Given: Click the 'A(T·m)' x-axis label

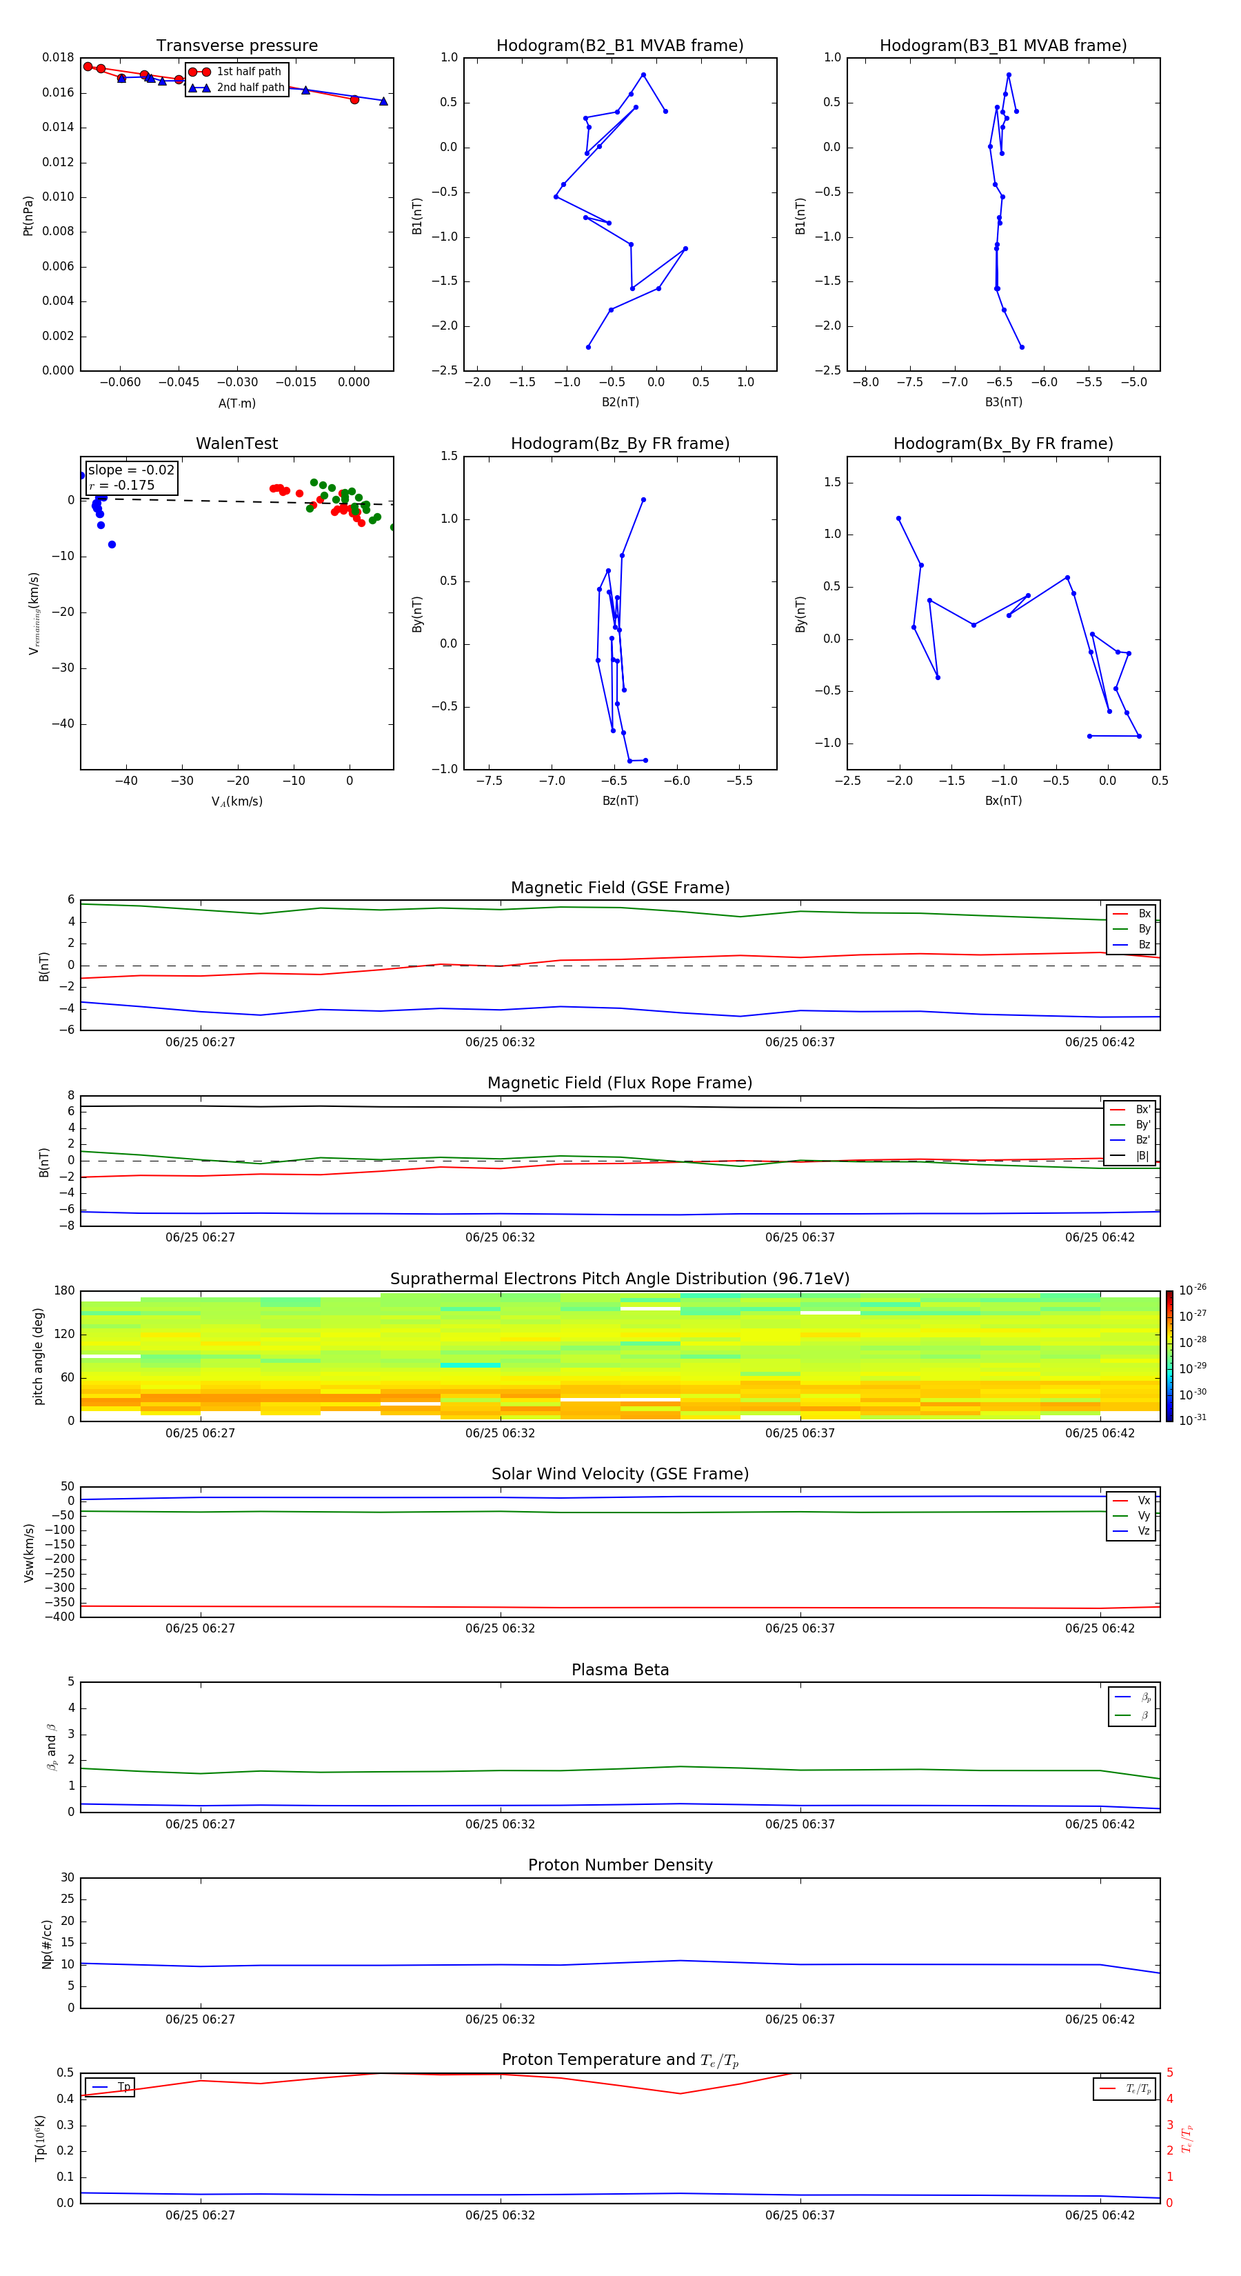Looking at the screenshot, I should click(x=236, y=403).
